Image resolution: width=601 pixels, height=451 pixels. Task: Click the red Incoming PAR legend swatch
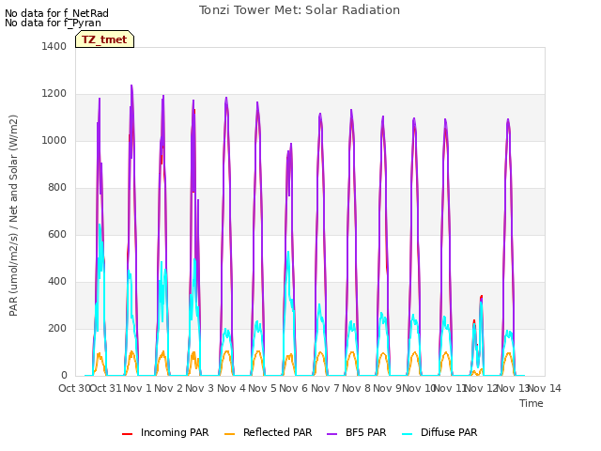(128, 434)
